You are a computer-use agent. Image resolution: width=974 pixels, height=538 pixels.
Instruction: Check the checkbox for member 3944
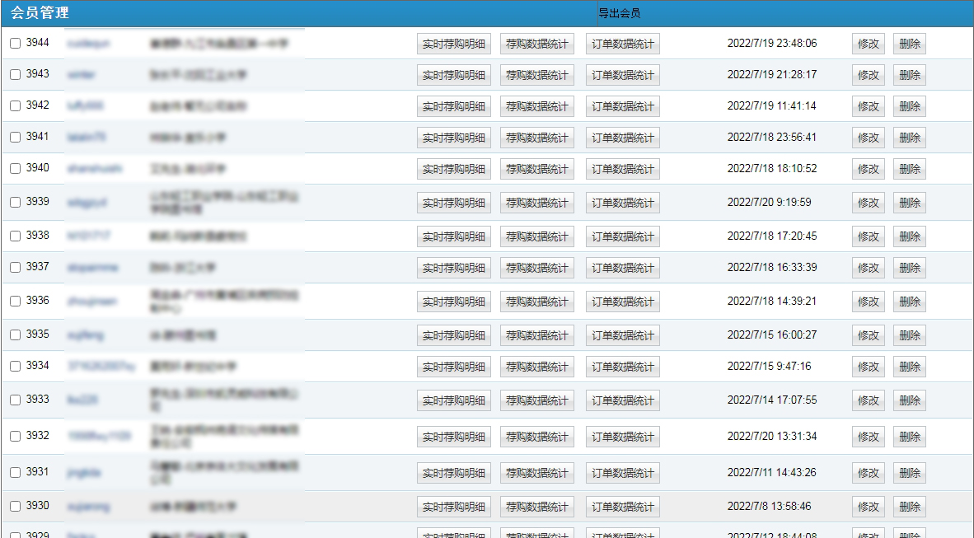(x=16, y=44)
